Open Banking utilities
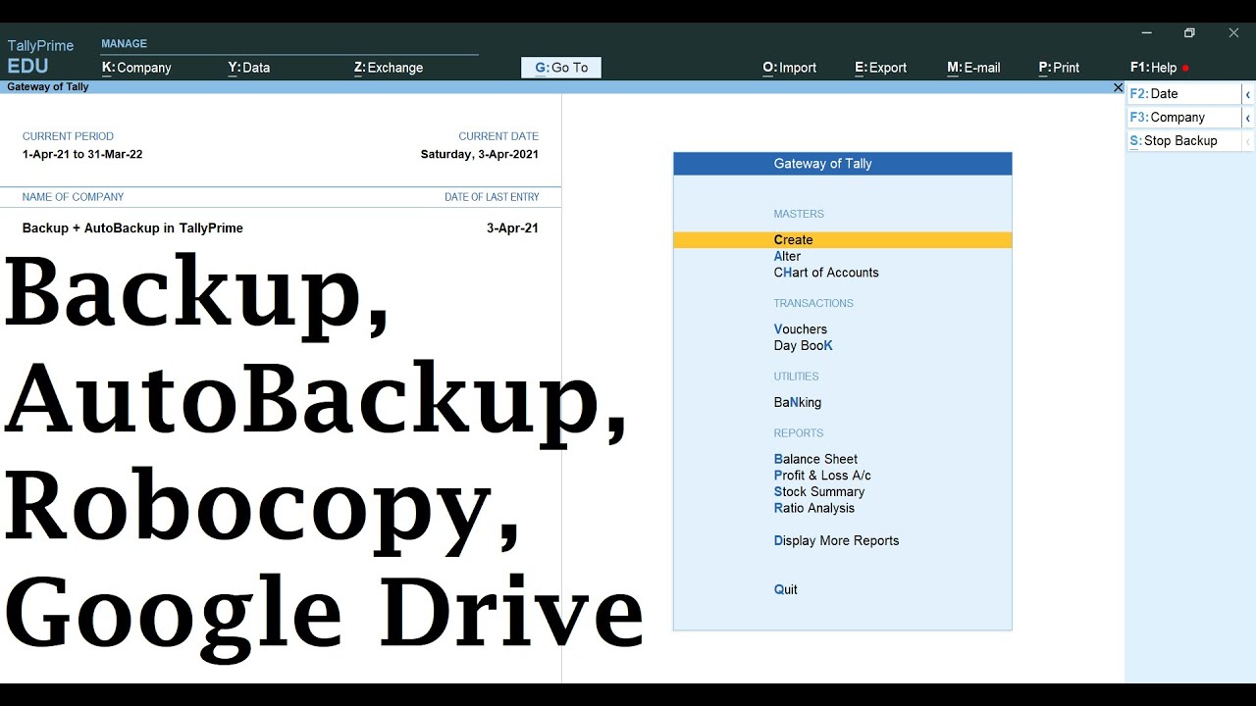The image size is (1256, 706). coord(797,402)
